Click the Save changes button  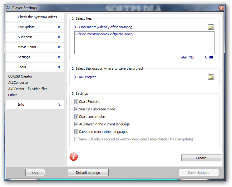(199, 173)
